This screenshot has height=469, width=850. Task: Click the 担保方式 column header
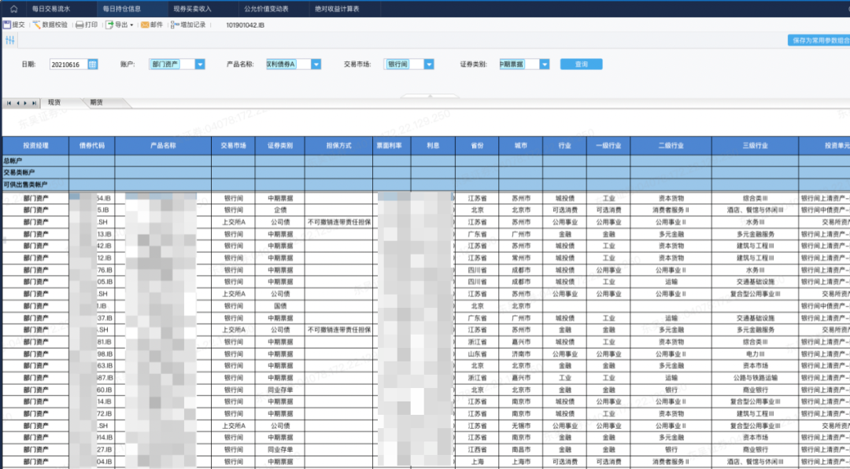[338, 146]
